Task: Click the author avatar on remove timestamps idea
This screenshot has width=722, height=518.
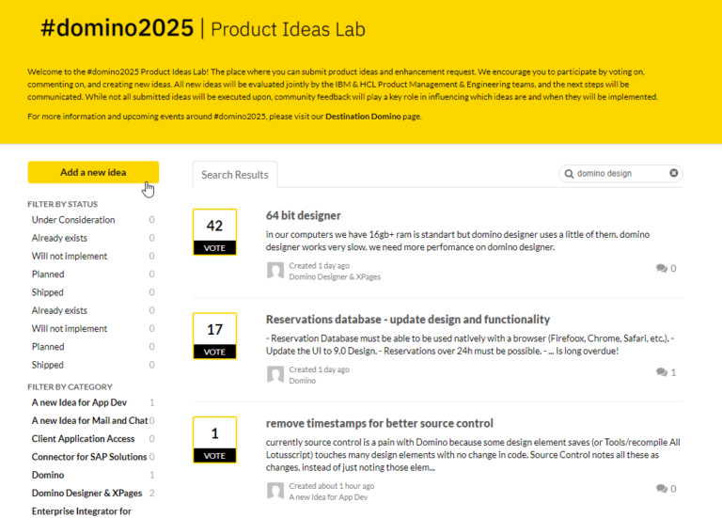Action: 275,491
